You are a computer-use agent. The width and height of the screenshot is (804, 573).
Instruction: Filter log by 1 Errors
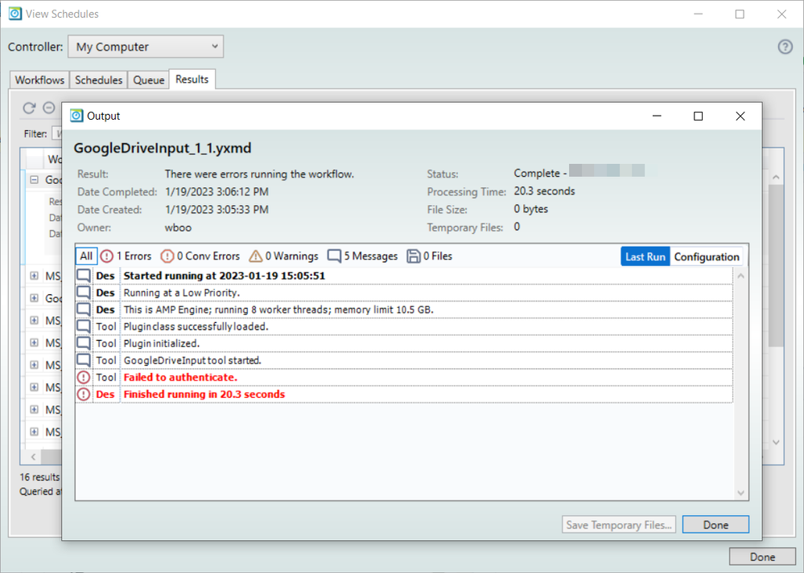click(x=126, y=256)
